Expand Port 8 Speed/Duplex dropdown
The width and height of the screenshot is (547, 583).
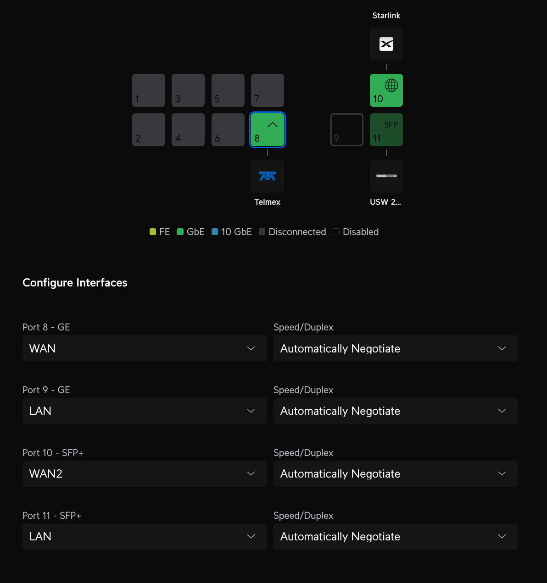396,348
